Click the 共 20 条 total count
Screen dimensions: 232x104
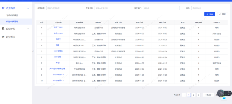[x=177, y=95]
